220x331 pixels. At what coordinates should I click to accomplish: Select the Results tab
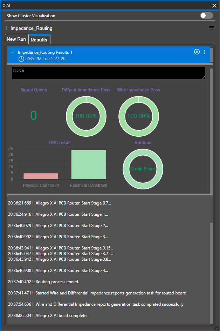coord(39,40)
